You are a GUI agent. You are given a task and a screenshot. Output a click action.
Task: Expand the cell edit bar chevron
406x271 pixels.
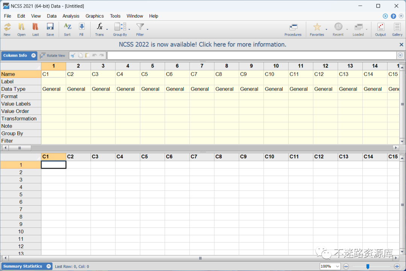coord(400,55)
